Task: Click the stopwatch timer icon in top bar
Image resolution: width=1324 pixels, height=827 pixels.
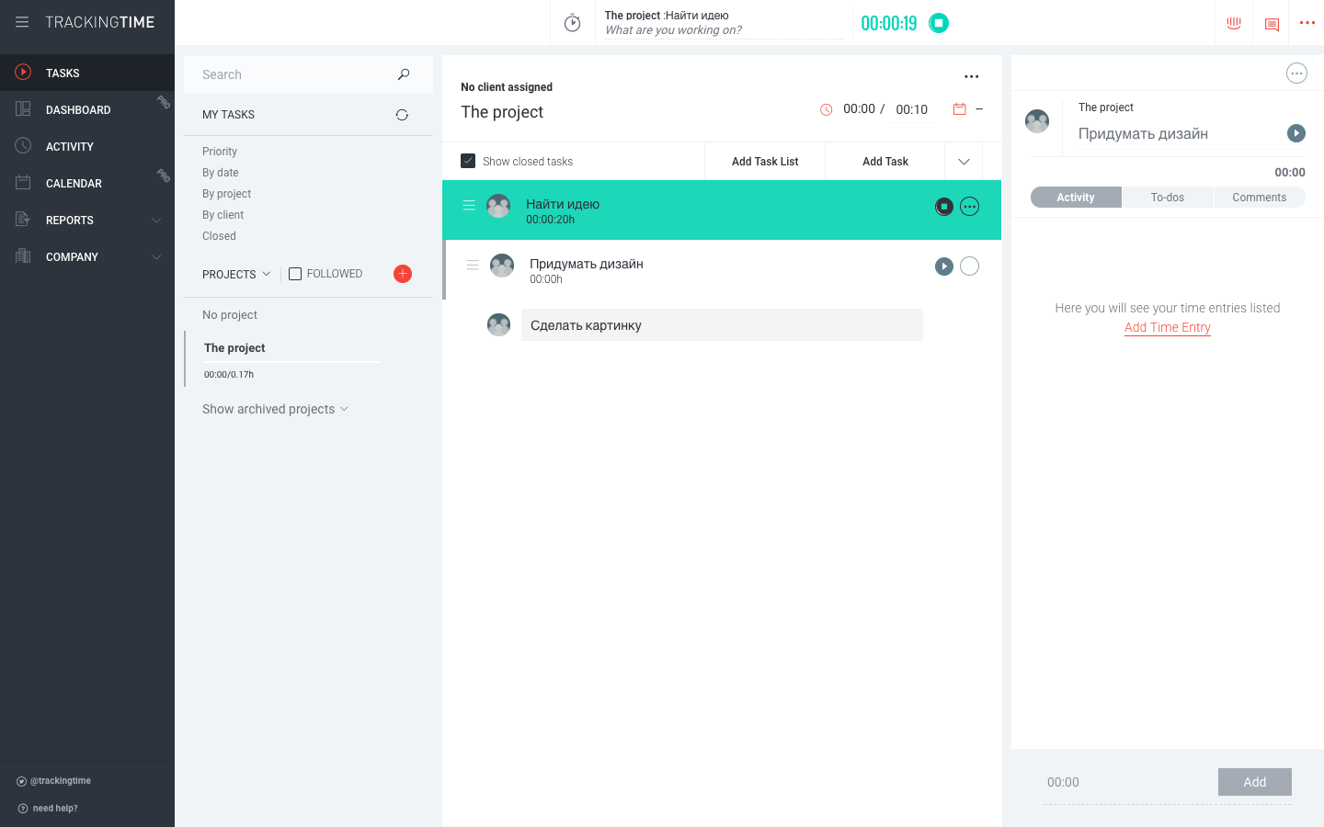Action: click(572, 23)
